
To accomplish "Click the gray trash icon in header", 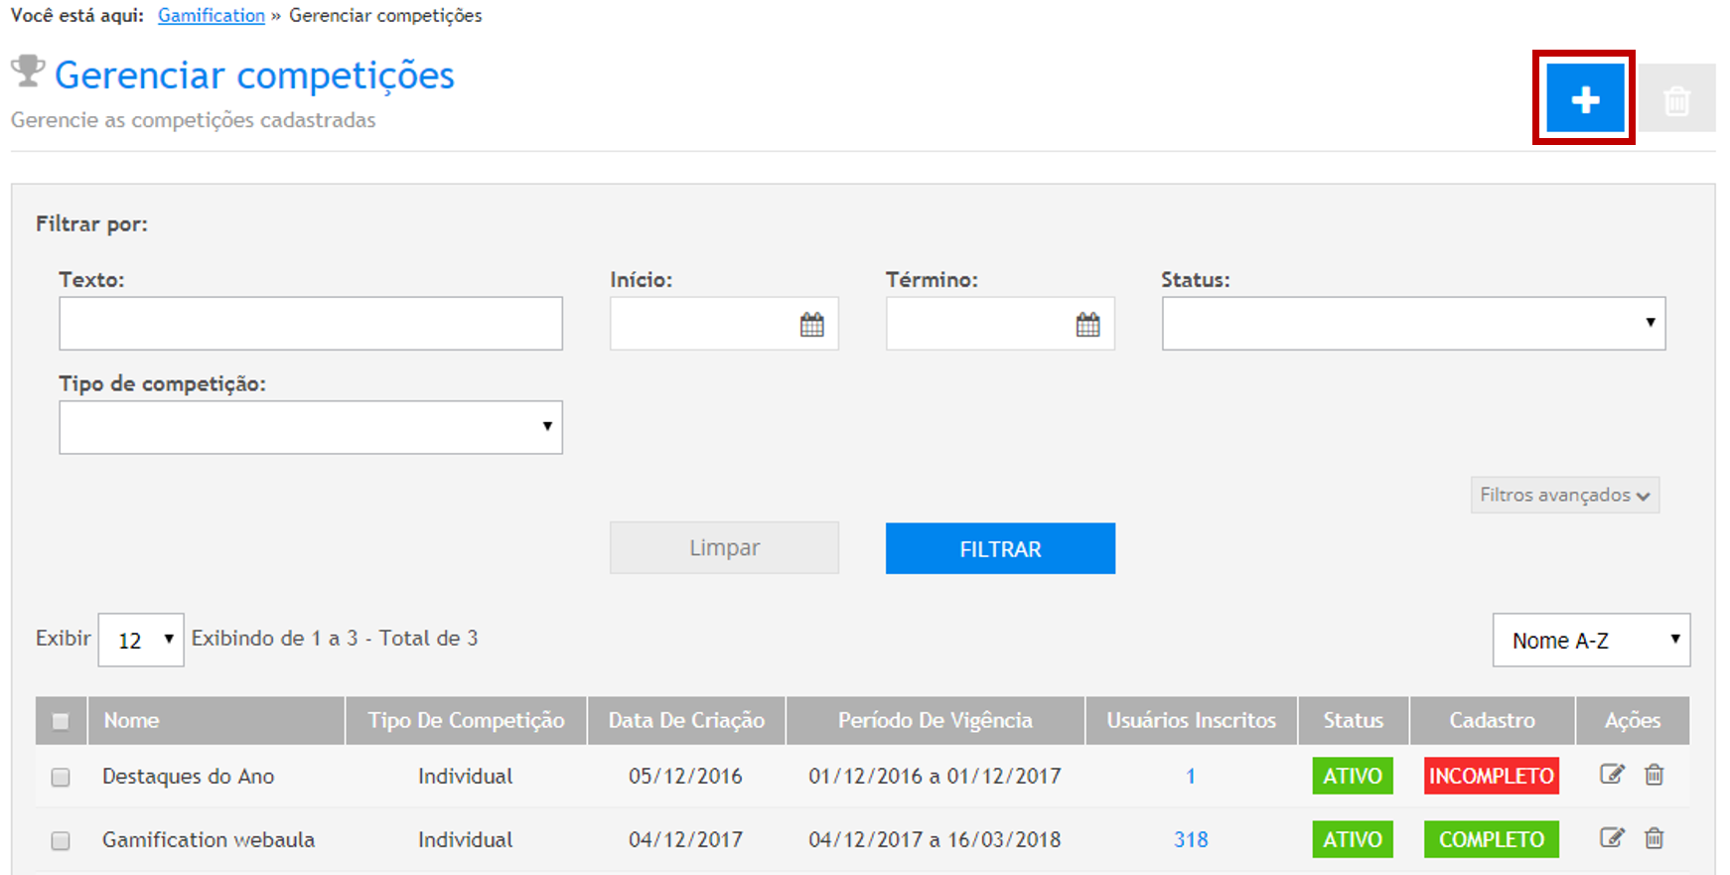I will (x=1676, y=99).
